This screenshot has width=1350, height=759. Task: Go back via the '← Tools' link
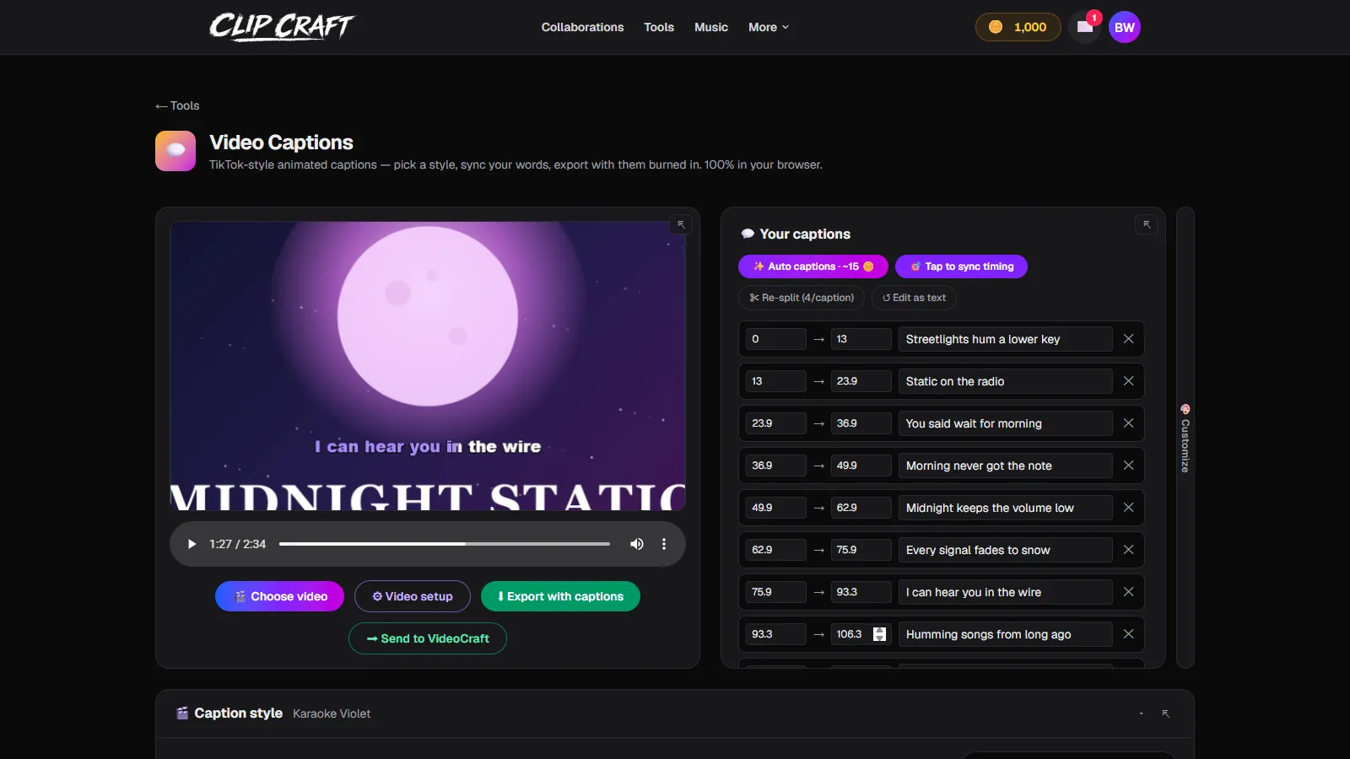click(x=177, y=105)
